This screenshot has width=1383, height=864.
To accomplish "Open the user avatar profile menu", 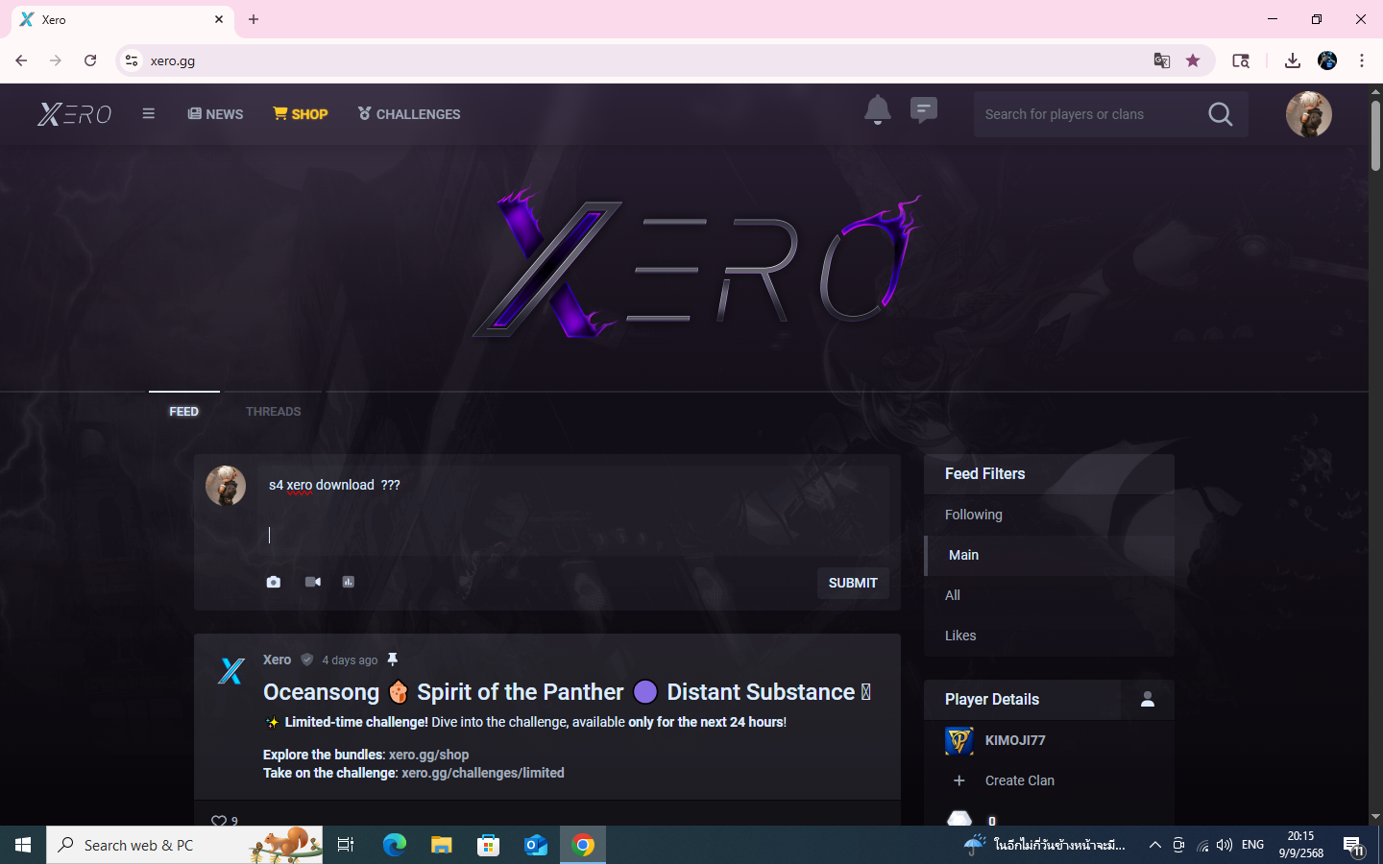I will [x=1308, y=114].
